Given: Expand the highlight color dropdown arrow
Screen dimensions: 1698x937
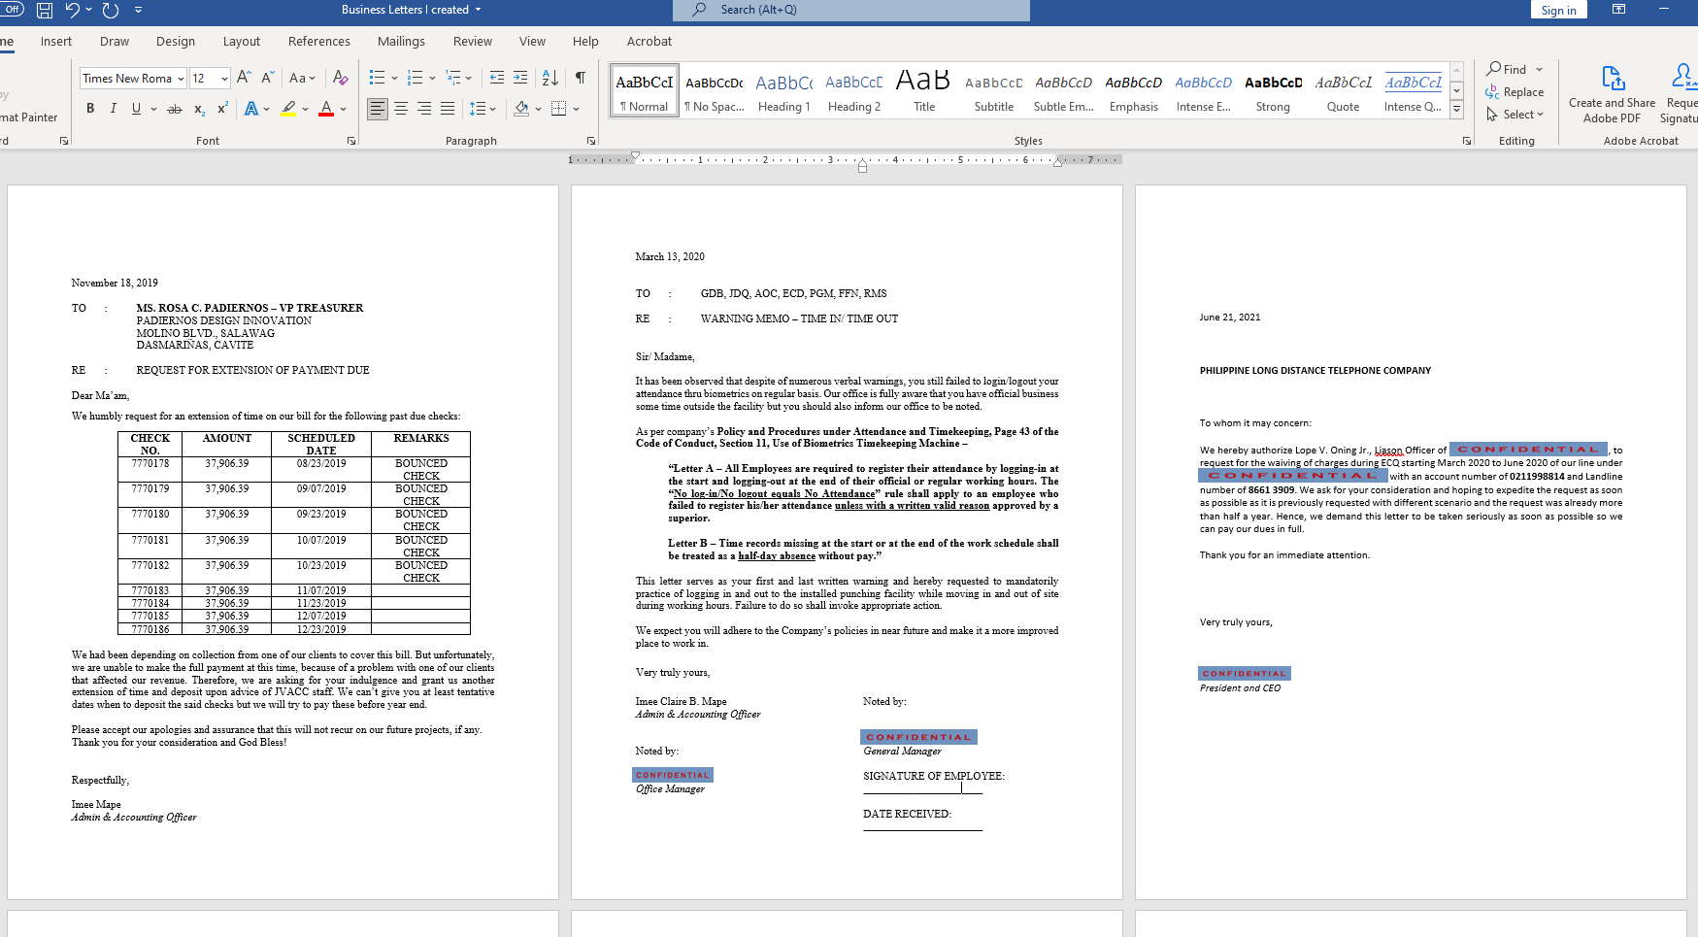Looking at the screenshot, I should tap(305, 109).
